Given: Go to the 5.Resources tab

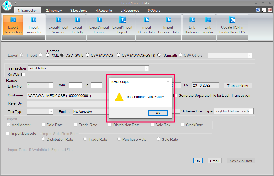Looking at the screenshot, I should (x=130, y=11).
